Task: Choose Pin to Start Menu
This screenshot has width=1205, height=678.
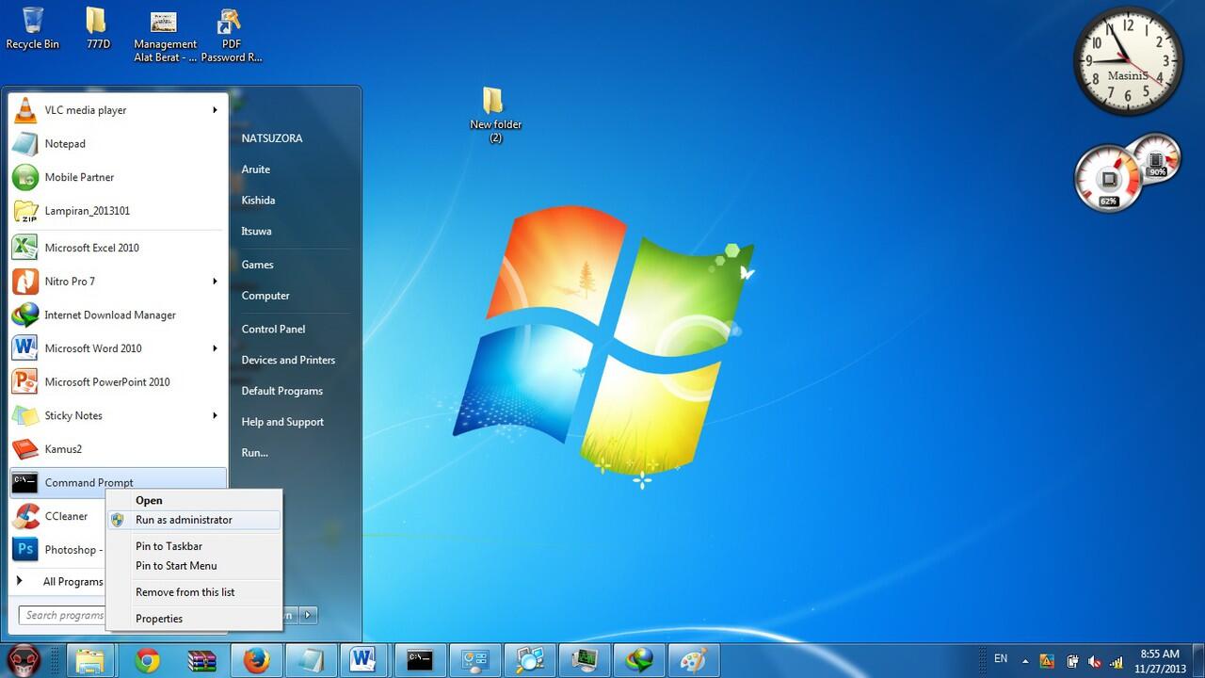Action: point(194,566)
